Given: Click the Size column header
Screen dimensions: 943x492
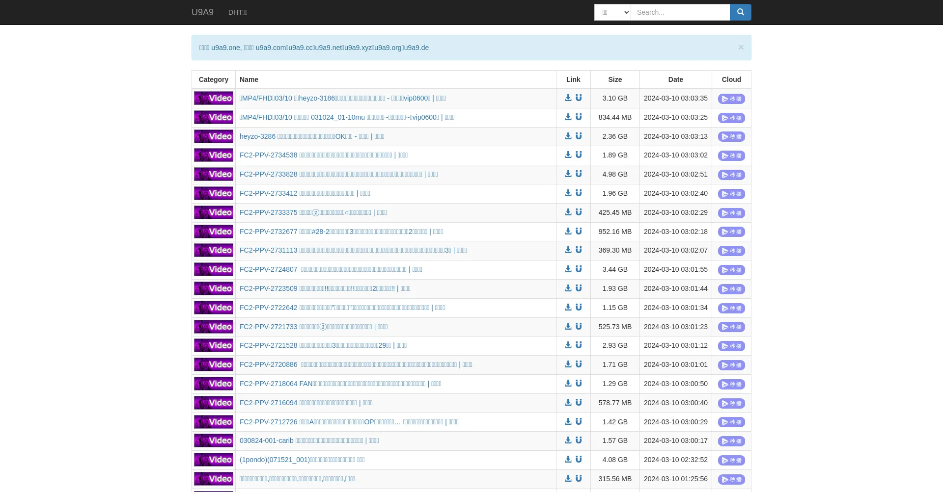Looking at the screenshot, I should (615, 79).
